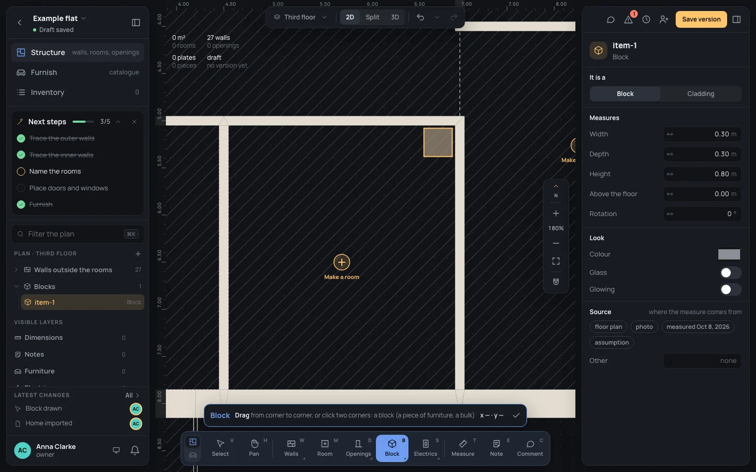Switch to the Furnish section

pyautogui.click(x=78, y=72)
